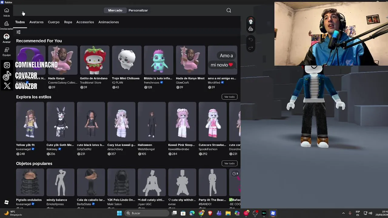This screenshot has width=388, height=218.
Task: Open Bibble la bola inflable item
Action: [x=159, y=60]
